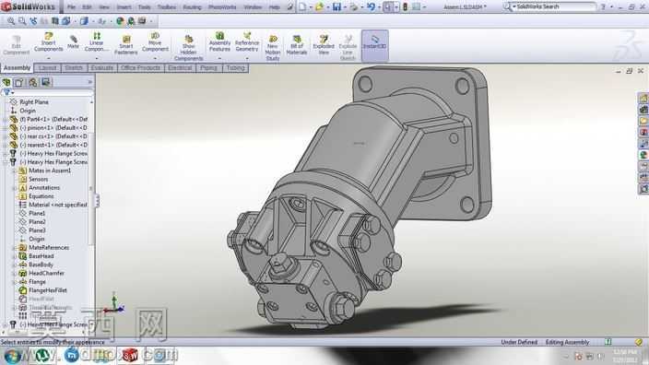Viewport: 649px width, 365px height.
Task: Click Help question mark icon
Action: tap(603, 7)
